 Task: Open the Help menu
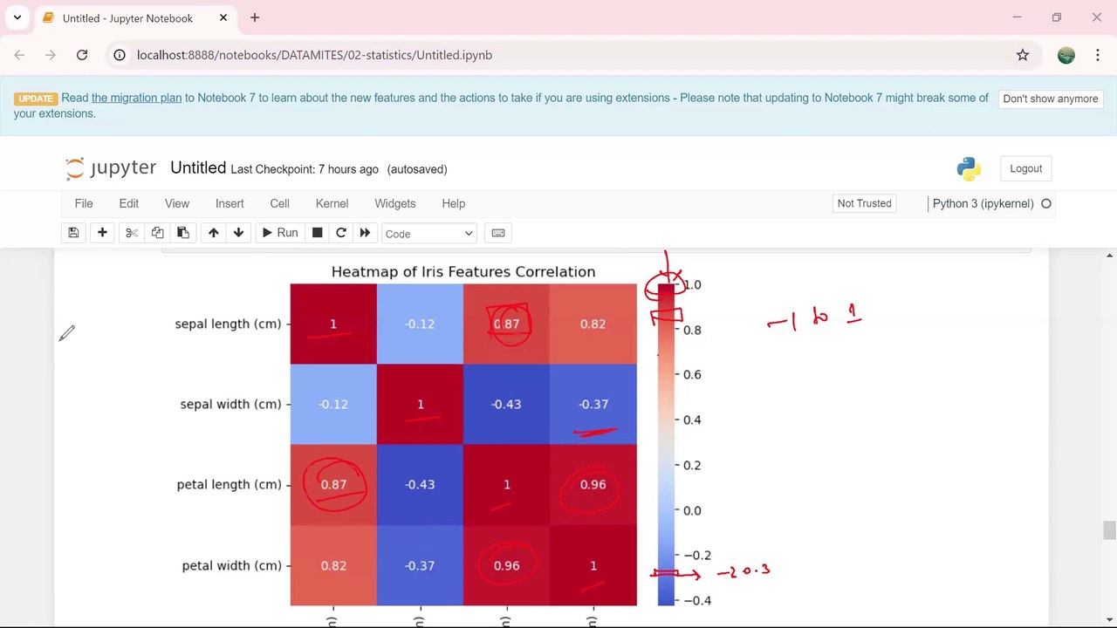tap(454, 203)
